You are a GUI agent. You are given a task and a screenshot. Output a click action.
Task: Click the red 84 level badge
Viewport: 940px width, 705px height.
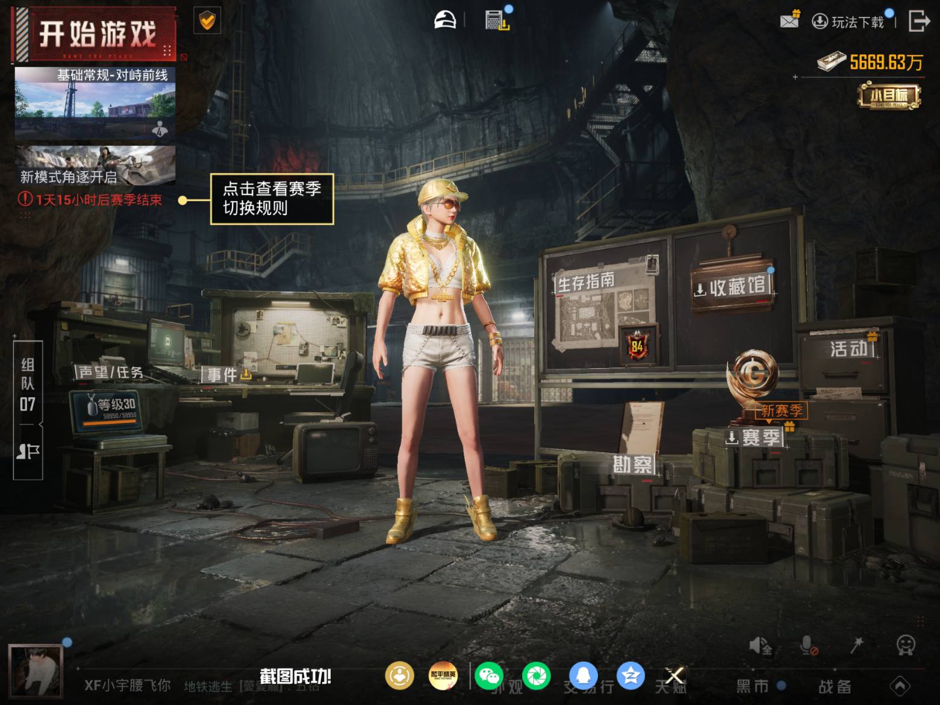pyautogui.click(x=637, y=346)
